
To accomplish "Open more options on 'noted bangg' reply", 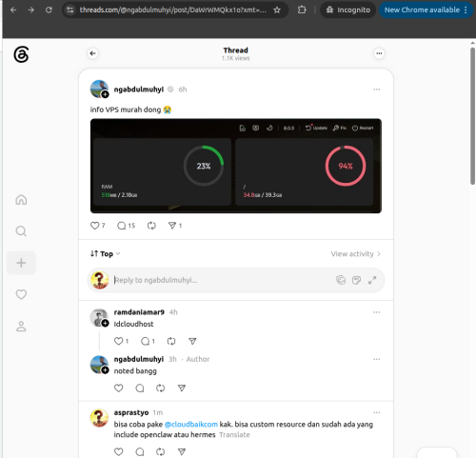I will pos(376,359).
